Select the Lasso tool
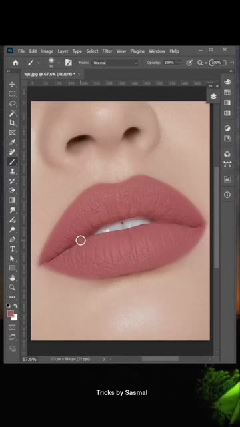The image size is (240, 427). [x=12, y=103]
